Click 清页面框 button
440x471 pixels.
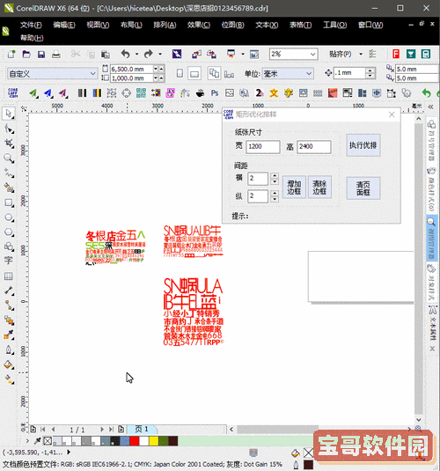coord(363,188)
